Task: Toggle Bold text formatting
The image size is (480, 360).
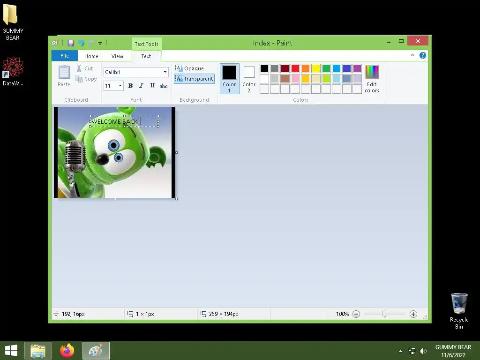Action: click(x=130, y=86)
